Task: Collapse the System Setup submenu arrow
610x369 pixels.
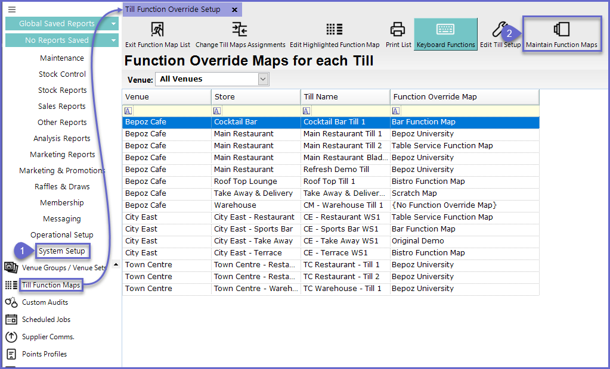Action: tap(116, 264)
